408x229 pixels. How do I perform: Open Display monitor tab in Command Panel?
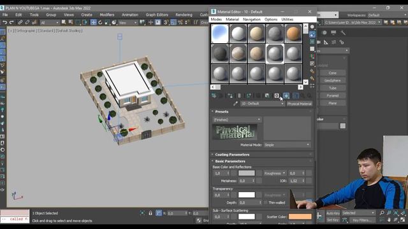tap(333, 32)
